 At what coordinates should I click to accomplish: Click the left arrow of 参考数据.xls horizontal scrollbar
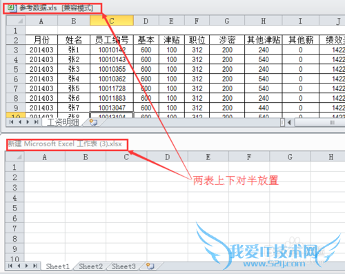290,122
